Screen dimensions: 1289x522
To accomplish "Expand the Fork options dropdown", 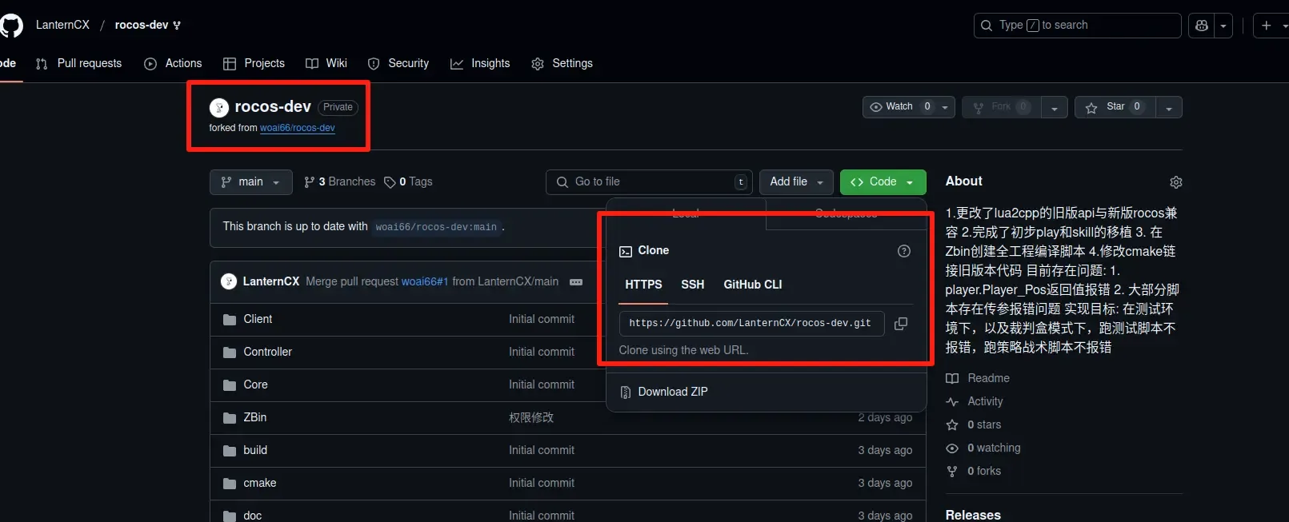I will coord(1054,107).
